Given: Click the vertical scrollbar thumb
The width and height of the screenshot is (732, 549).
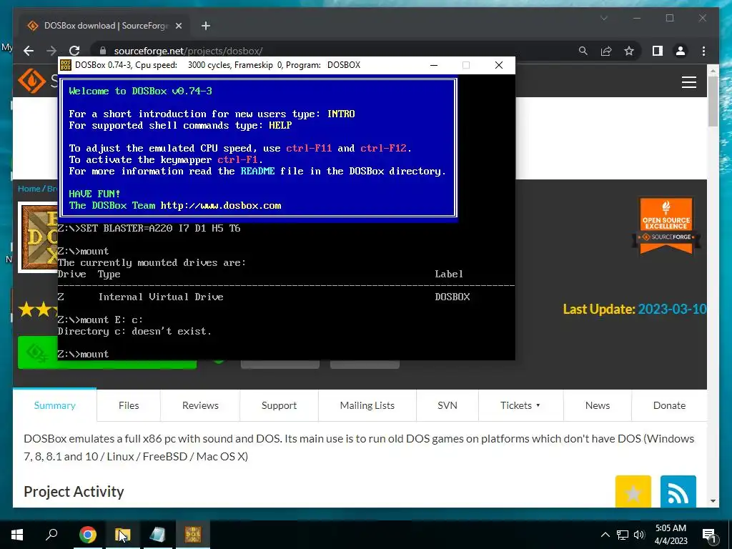Looking at the screenshot, I should 713,101.
